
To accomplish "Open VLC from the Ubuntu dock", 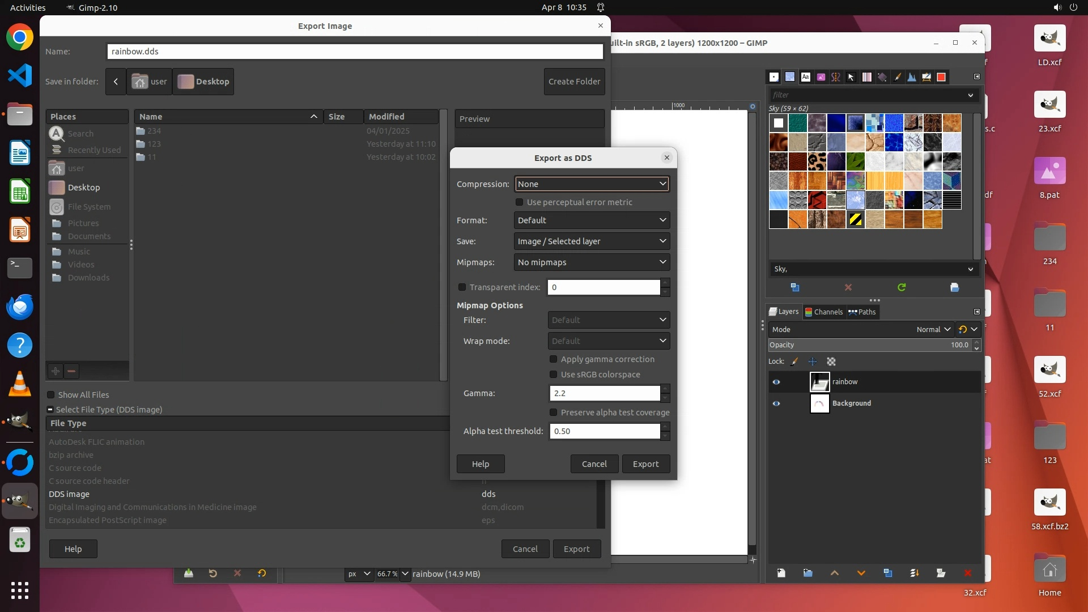I will [x=19, y=384].
